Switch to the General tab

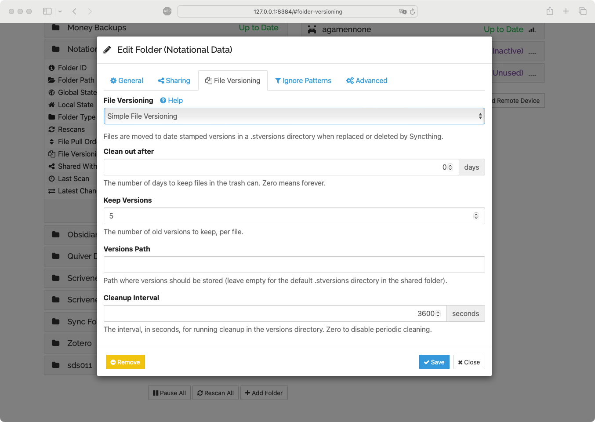coord(127,80)
